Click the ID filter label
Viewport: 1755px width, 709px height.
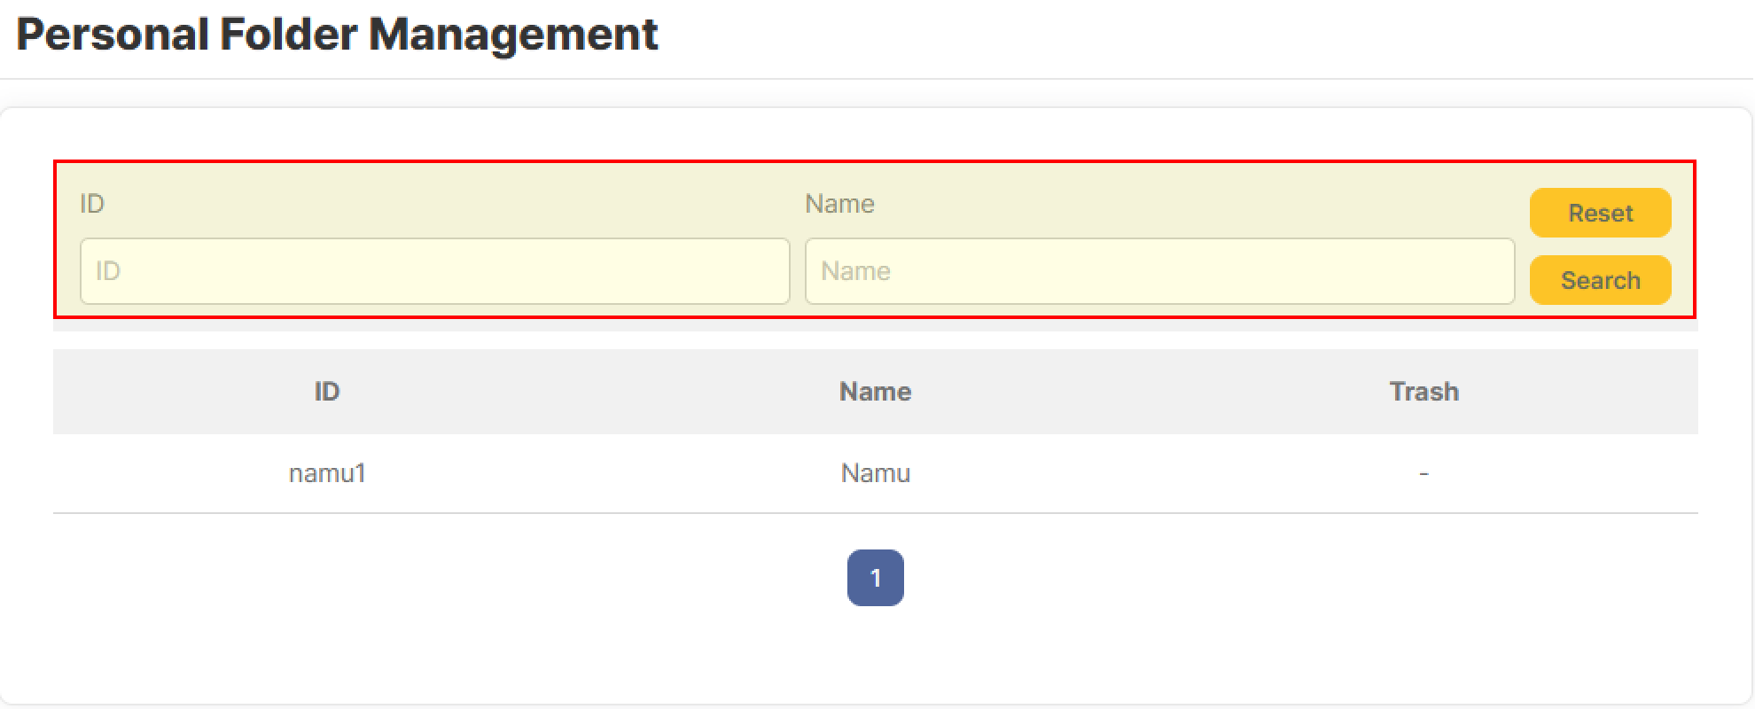point(92,204)
